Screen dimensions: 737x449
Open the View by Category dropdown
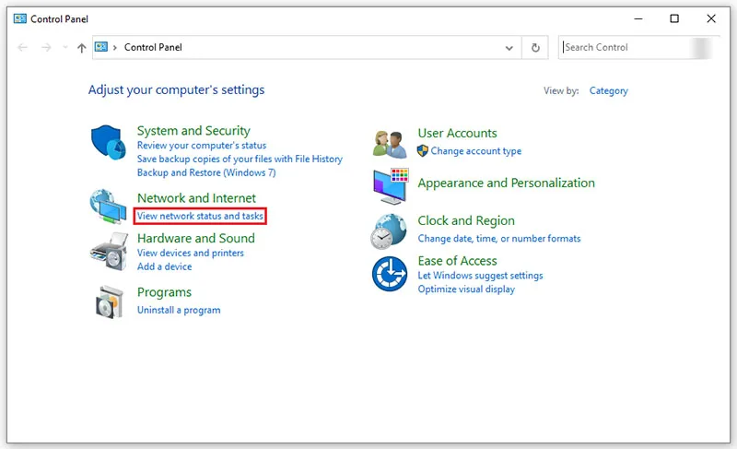(x=609, y=90)
